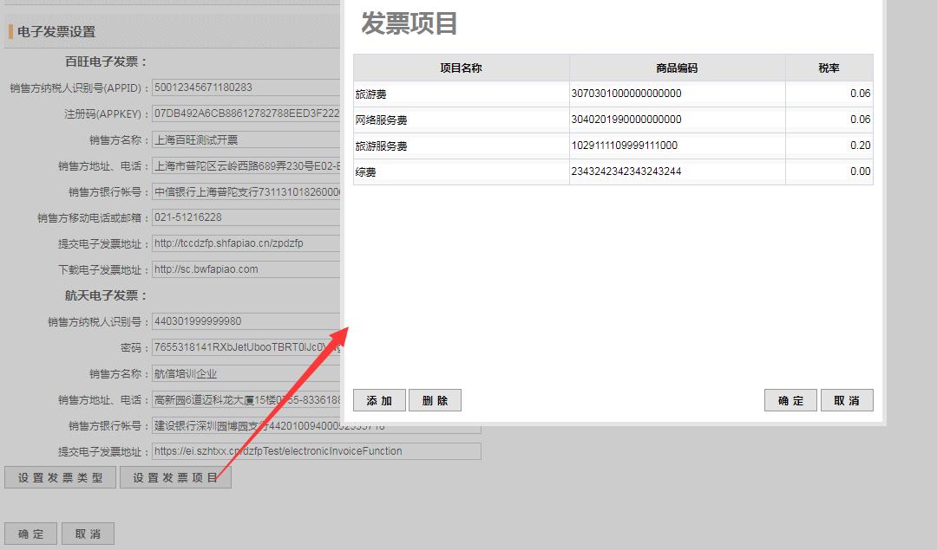Click the 0.00 tax rate cell
This screenshot has height=550, width=937.
829,171
